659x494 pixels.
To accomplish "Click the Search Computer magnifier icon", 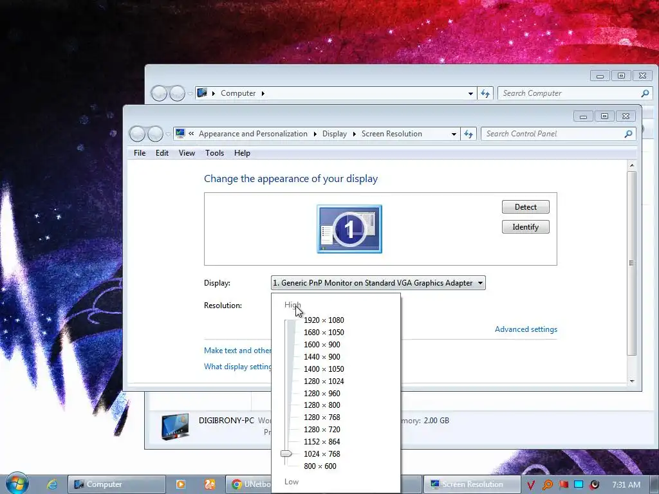I will (x=645, y=93).
